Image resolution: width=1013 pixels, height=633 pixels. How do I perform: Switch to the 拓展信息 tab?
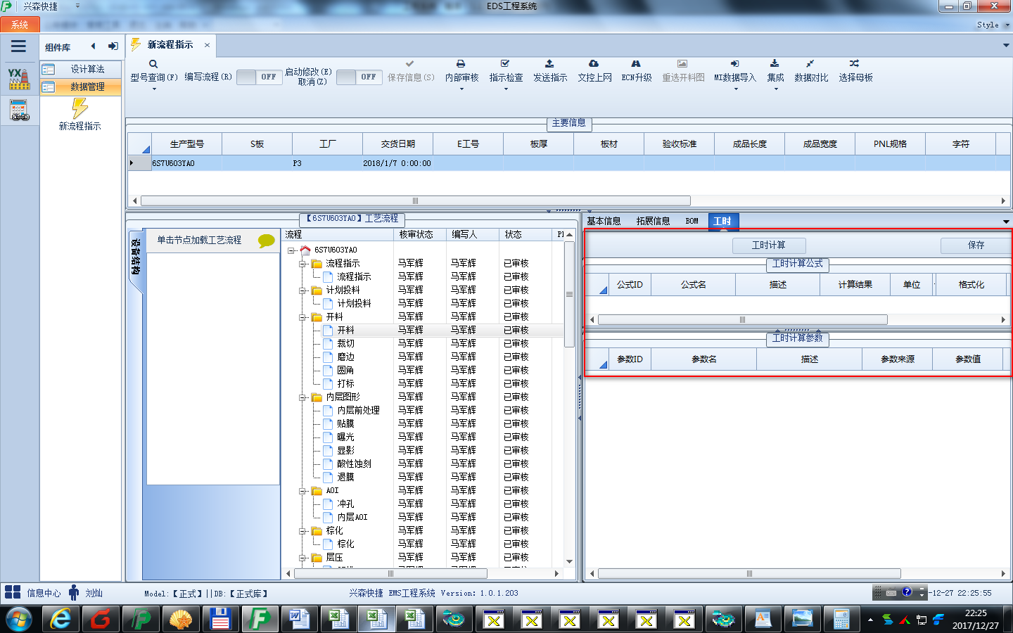pos(653,221)
